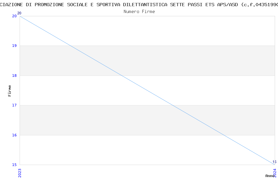The image size is (278, 179).
Task: Click the gray band between 16 and 17
Action: click(98, 120)
